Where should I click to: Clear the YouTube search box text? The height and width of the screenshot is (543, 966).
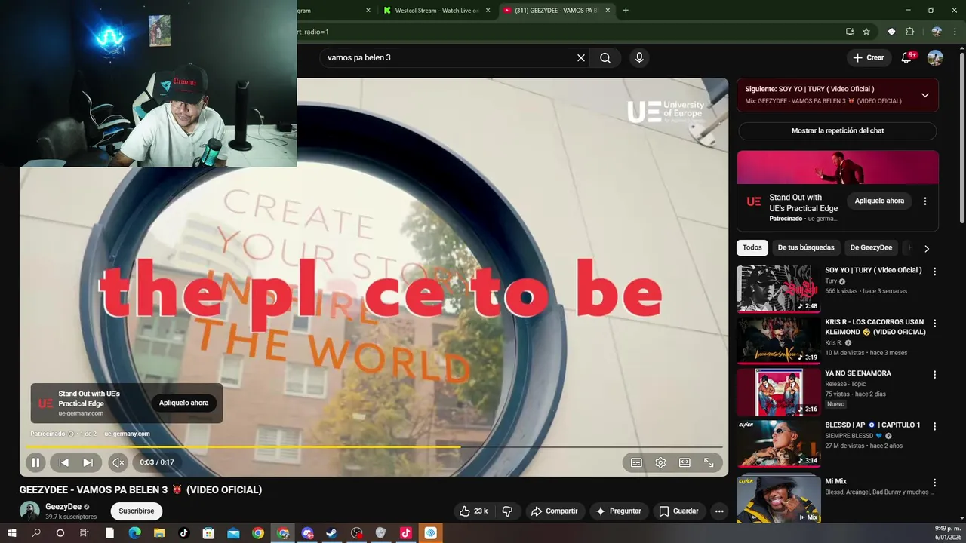581,58
